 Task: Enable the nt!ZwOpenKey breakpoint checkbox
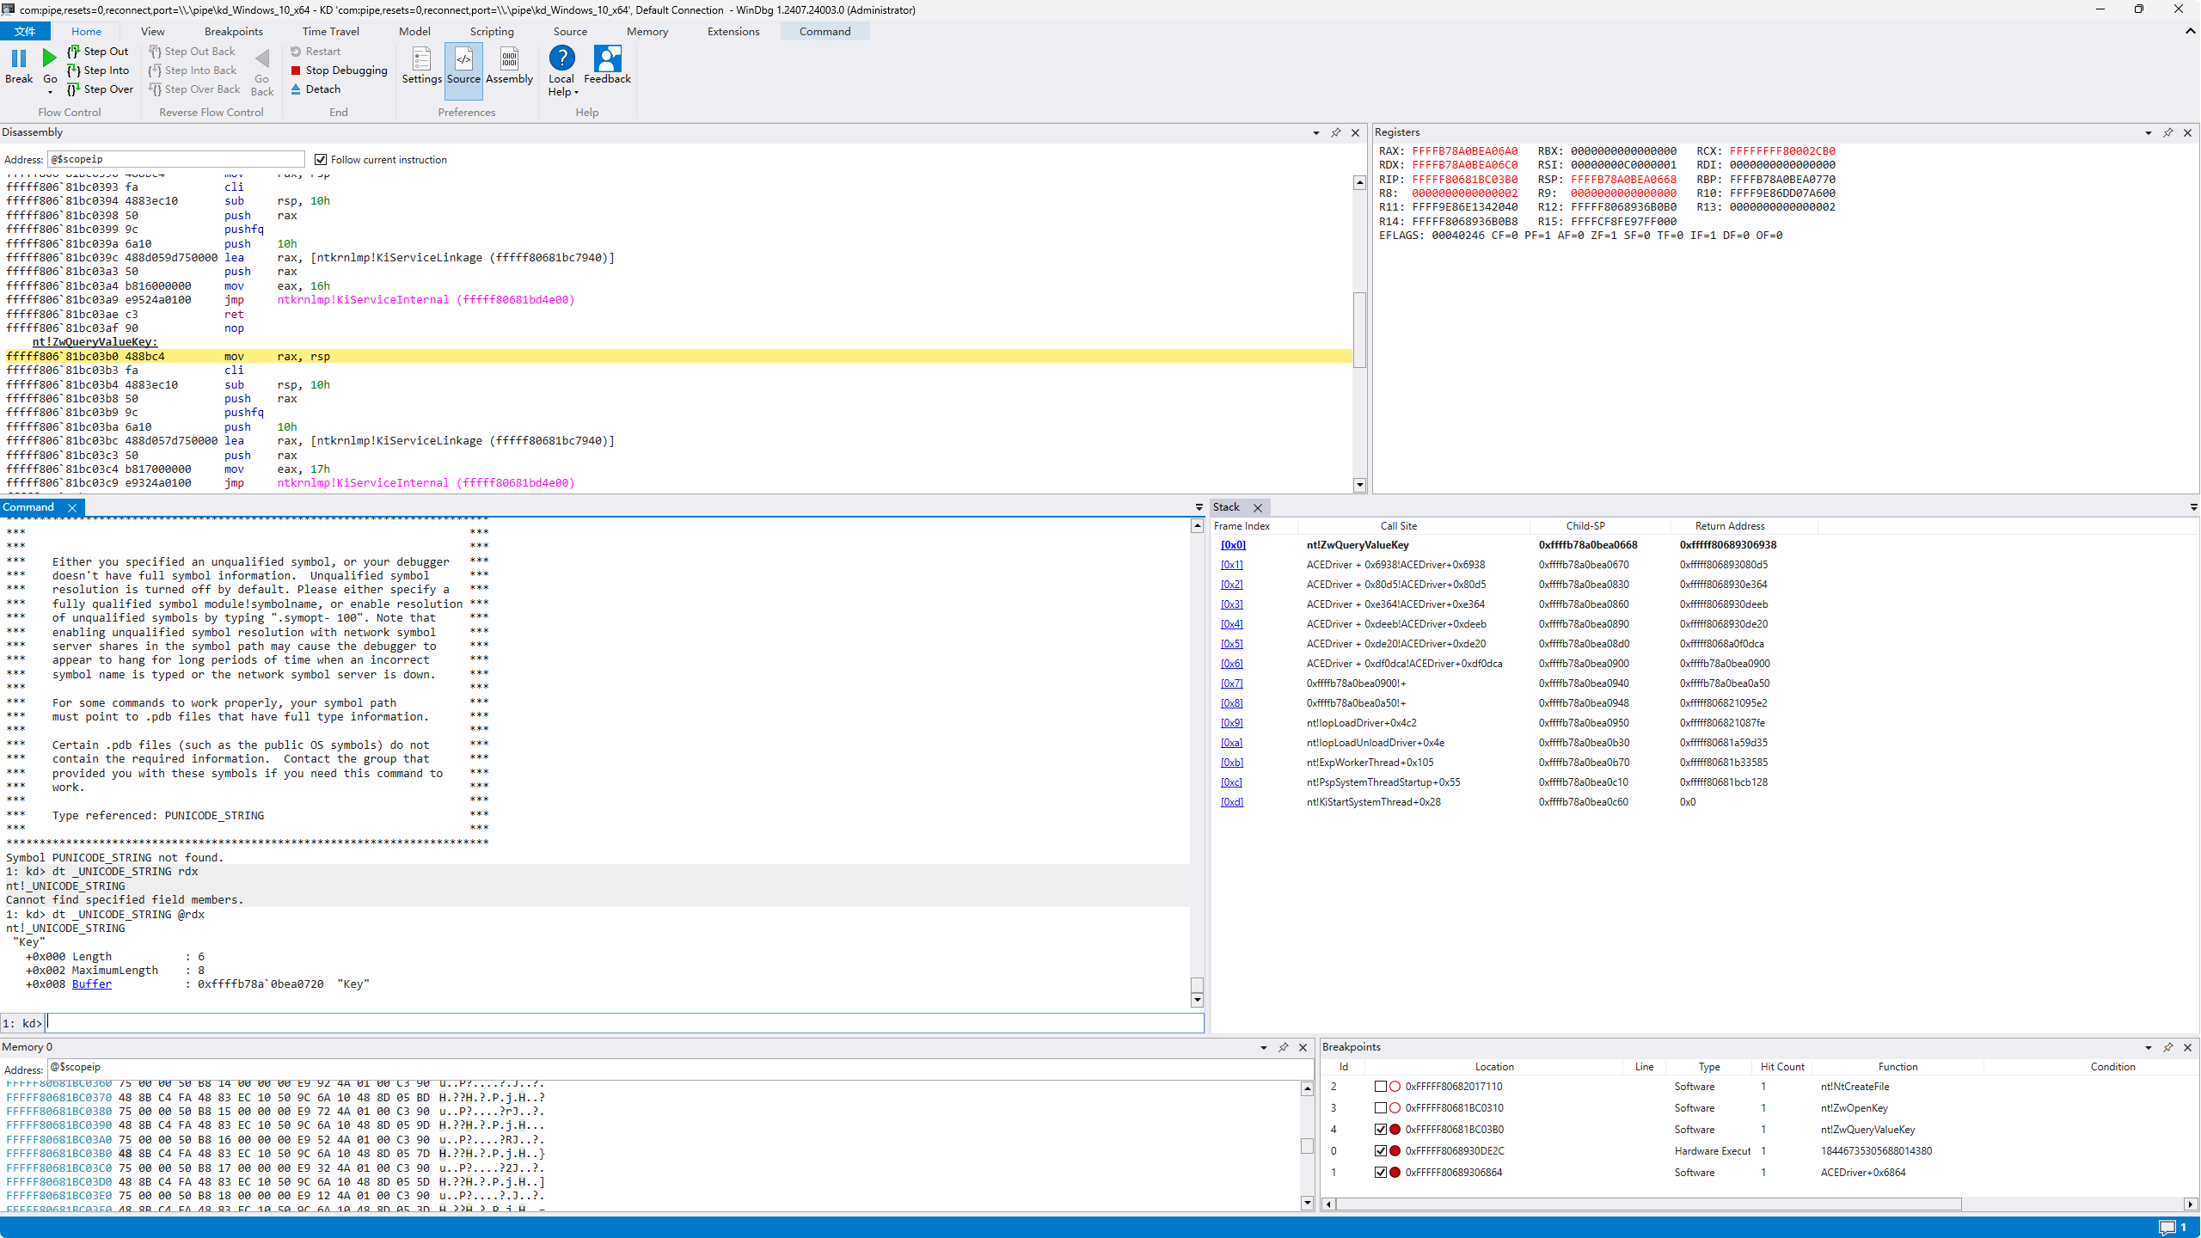1381,1108
